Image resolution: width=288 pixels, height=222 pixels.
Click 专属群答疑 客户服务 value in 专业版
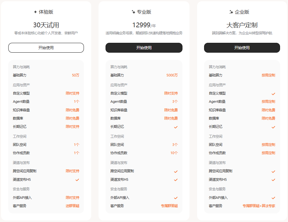(169, 206)
